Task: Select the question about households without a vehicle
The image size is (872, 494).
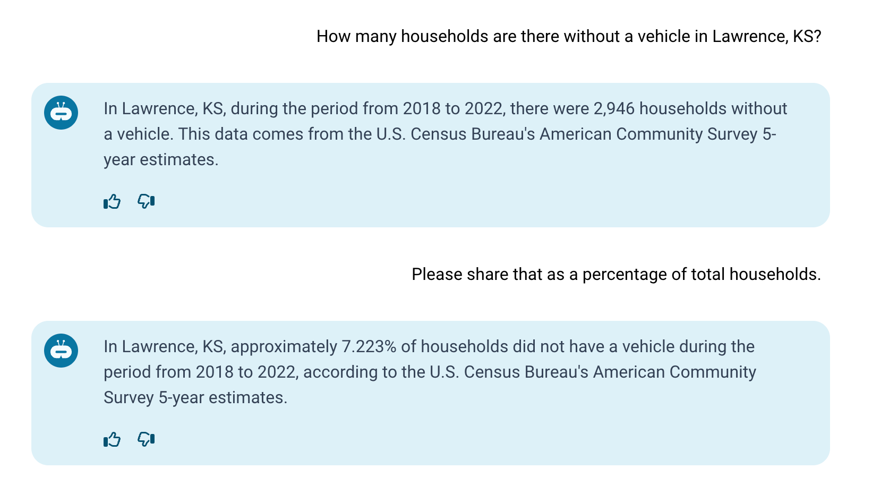Action: [x=569, y=37]
